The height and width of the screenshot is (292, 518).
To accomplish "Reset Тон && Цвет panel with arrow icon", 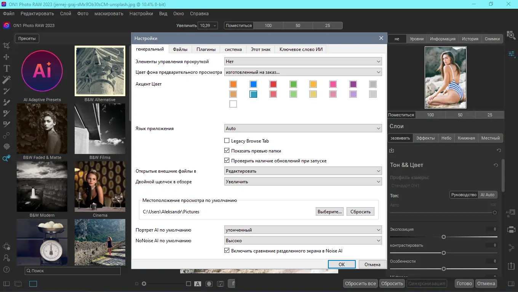I will [496, 165].
